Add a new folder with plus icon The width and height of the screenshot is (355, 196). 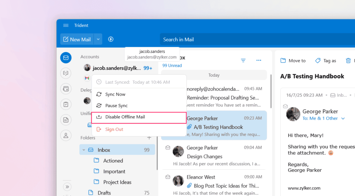149,138
